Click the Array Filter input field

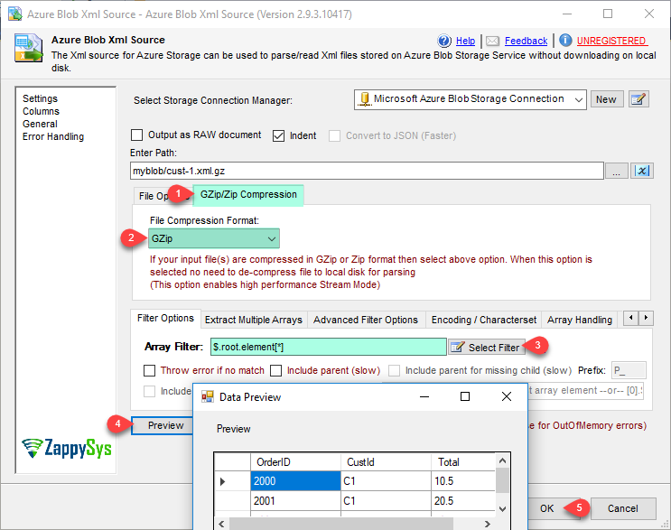(328, 347)
